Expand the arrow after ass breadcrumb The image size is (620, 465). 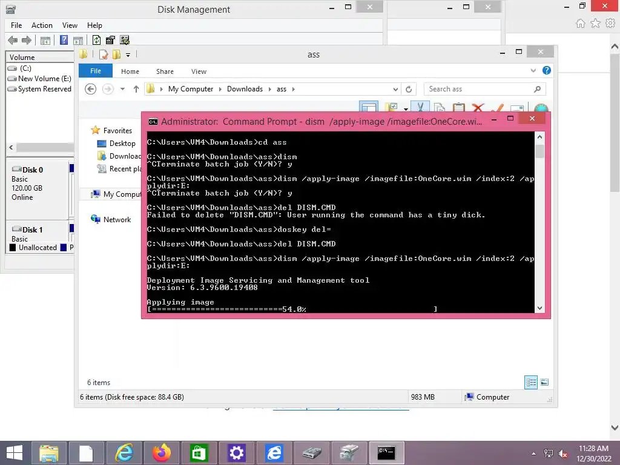(294, 89)
